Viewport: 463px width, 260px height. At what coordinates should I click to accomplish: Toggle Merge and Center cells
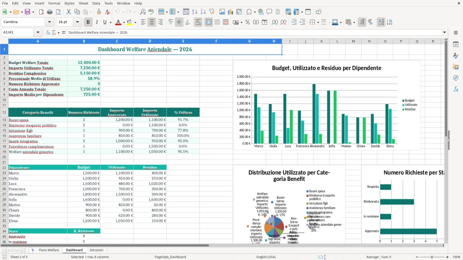tap(209, 22)
